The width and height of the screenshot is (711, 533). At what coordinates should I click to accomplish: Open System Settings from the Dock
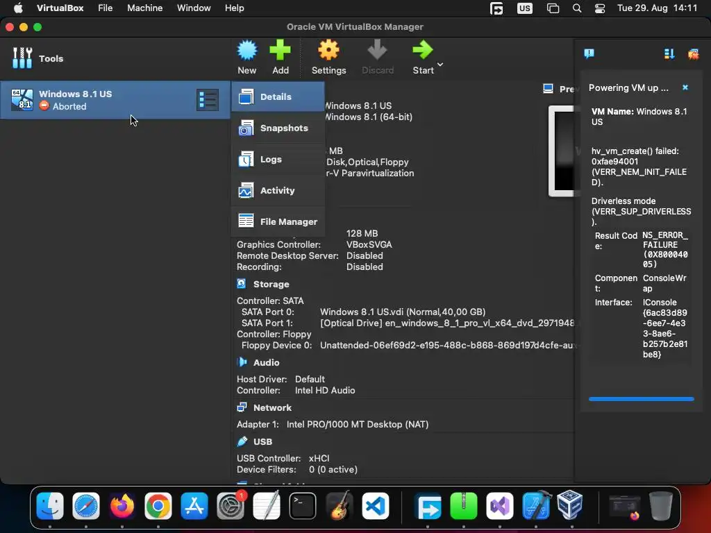[x=231, y=506]
